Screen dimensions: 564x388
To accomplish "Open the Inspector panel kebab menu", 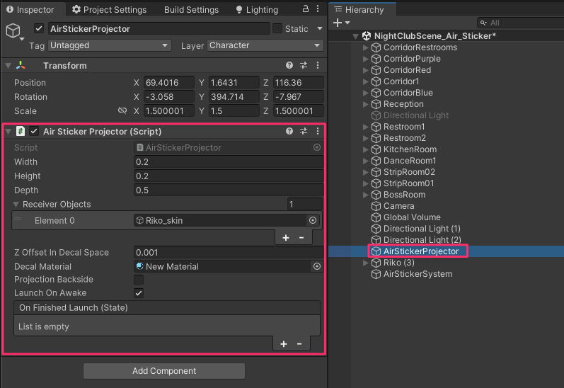I will 318,8.
